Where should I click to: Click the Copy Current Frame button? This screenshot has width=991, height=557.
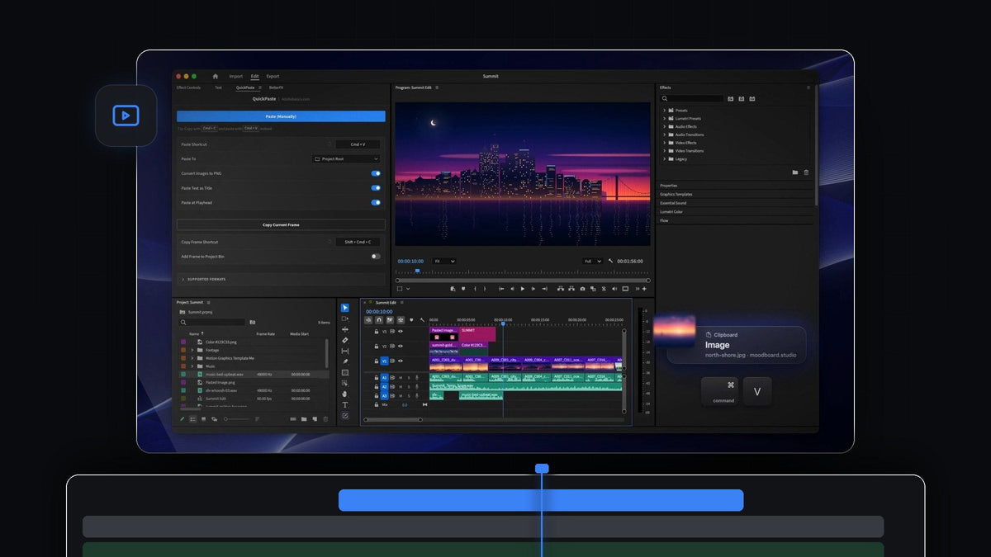click(281, 224)
